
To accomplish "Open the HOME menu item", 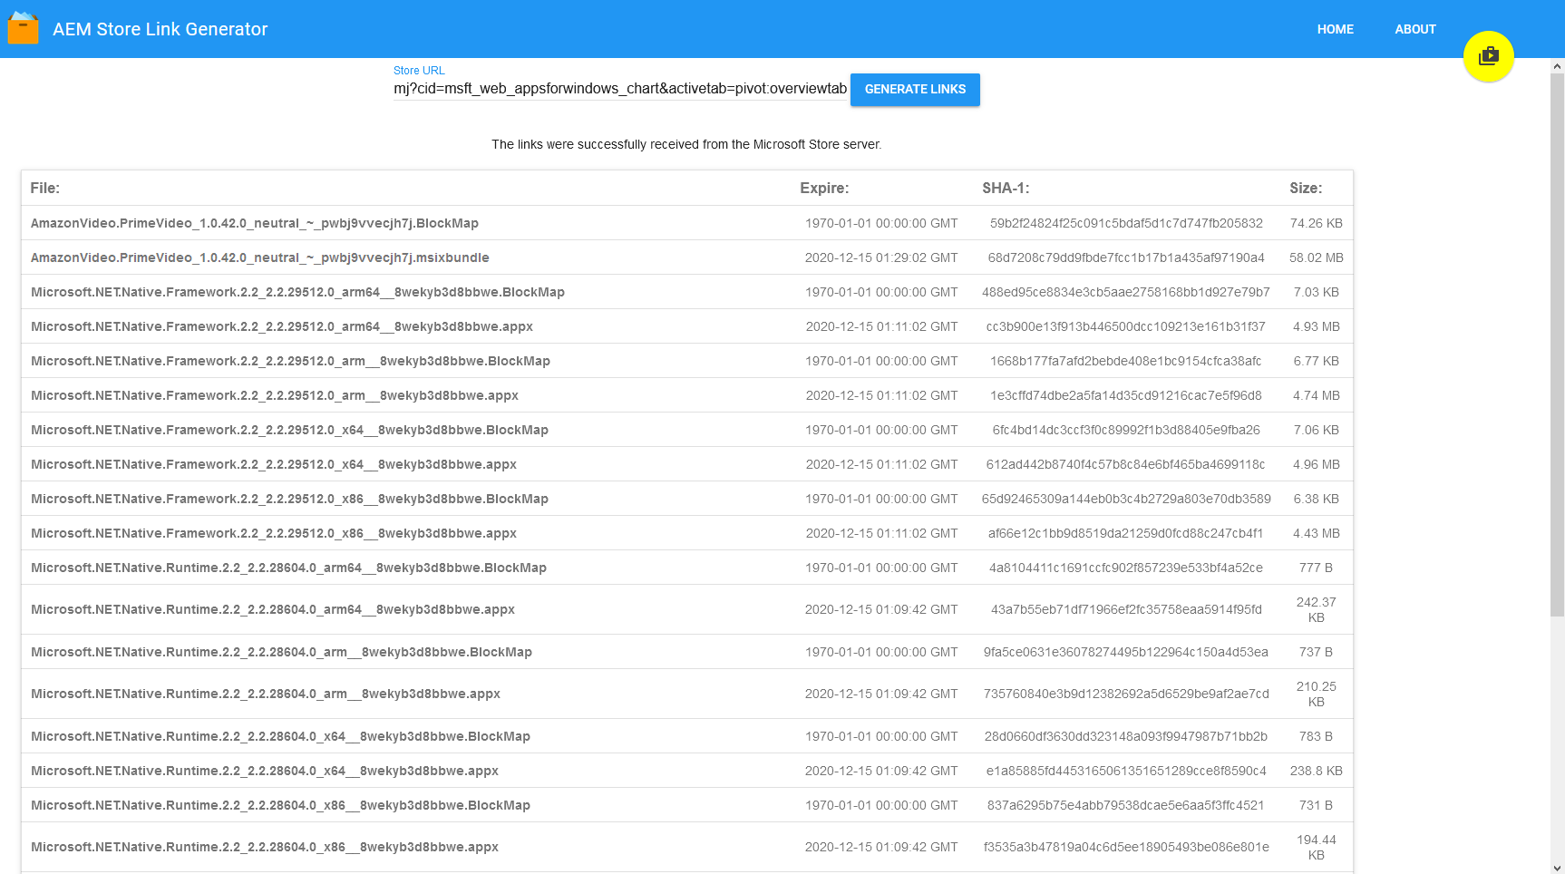I will [1335, 29].
